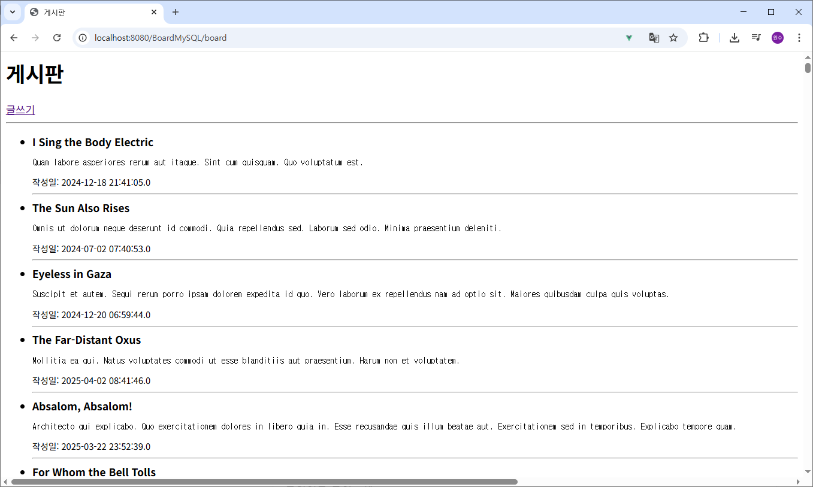The height and width of the screenshot is (487, 813).
Task: Open a new tab with plus button
Action: [176, 12]
